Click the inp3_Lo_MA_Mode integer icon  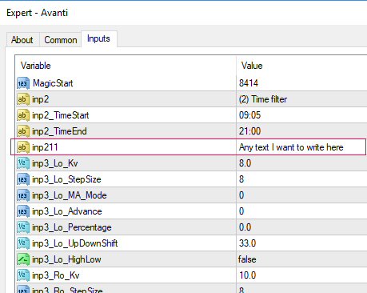coord(23,195)
